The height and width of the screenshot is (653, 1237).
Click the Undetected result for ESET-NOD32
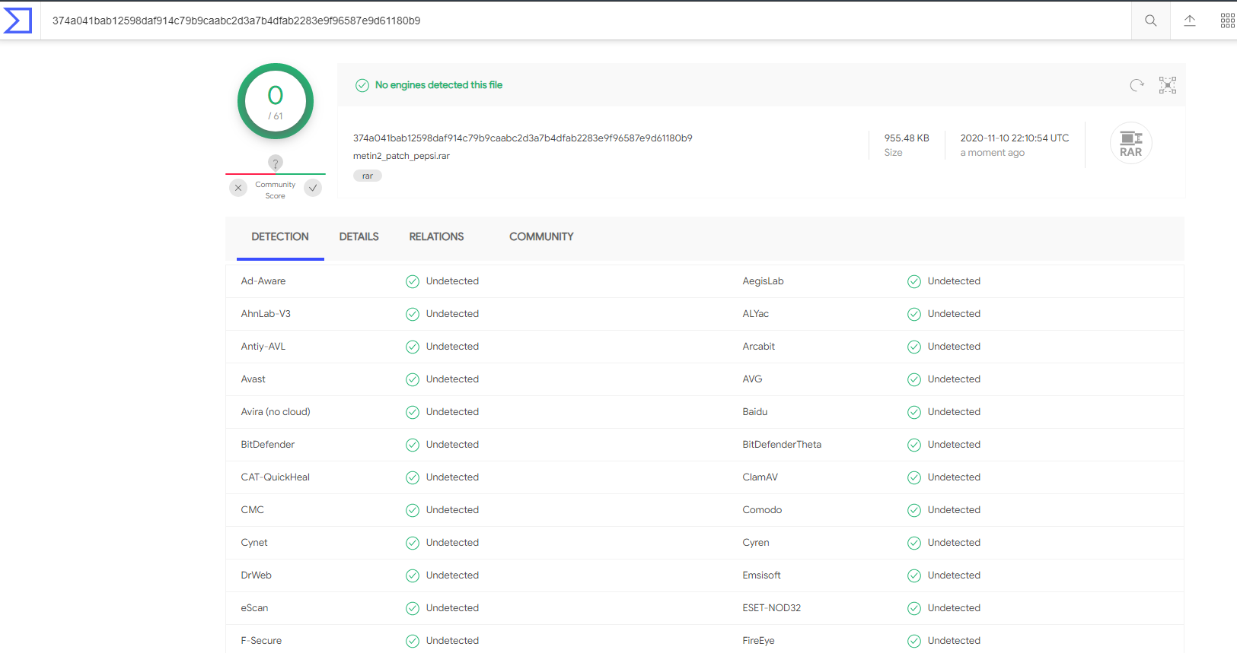pyautogui.click(x=954, y=608)
